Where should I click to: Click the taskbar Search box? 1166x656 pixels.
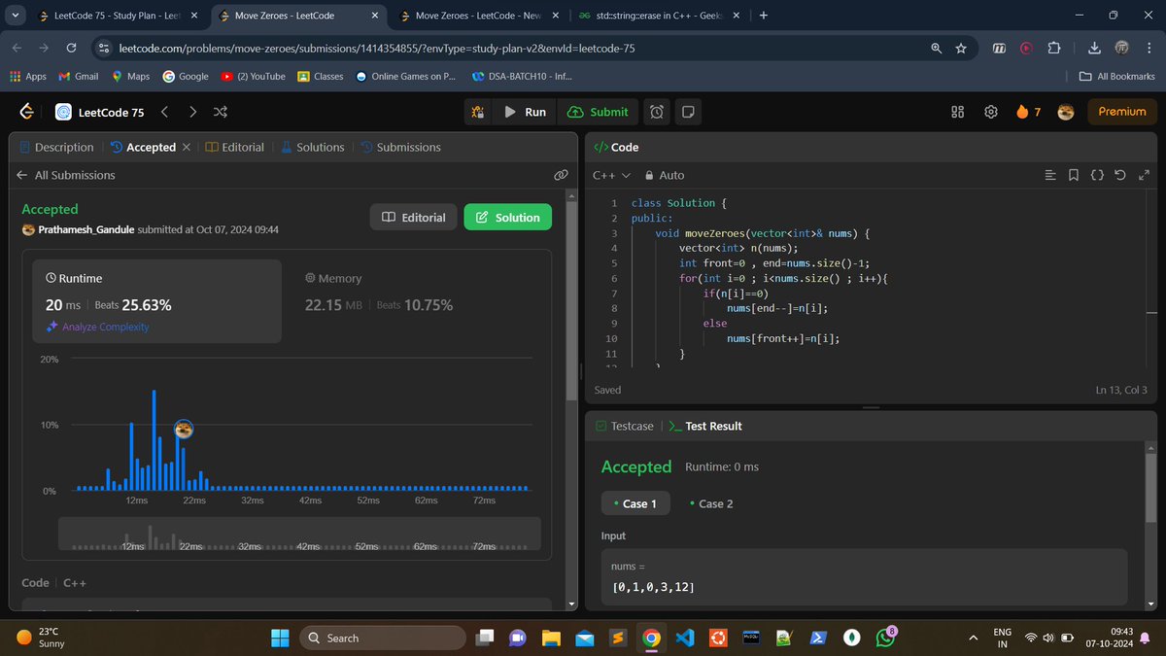(382, 638)
